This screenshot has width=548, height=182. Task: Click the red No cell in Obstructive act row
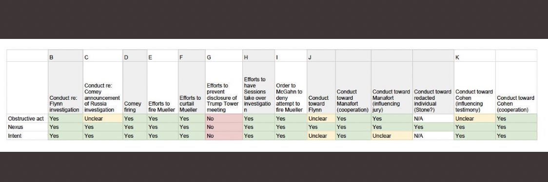click(x=224, y=119)
